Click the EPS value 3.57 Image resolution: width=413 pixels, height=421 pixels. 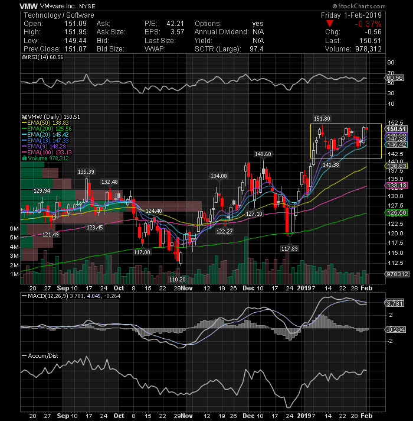pos(178,32)
